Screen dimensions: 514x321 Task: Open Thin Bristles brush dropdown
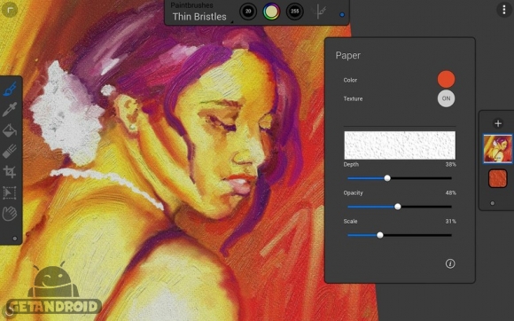tap(199, 17)
